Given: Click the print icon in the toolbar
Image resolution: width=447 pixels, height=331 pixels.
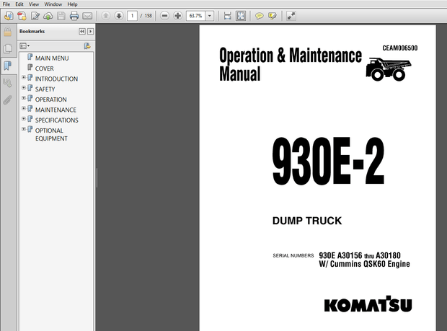Looking at the screenshot, I should 74,15.
